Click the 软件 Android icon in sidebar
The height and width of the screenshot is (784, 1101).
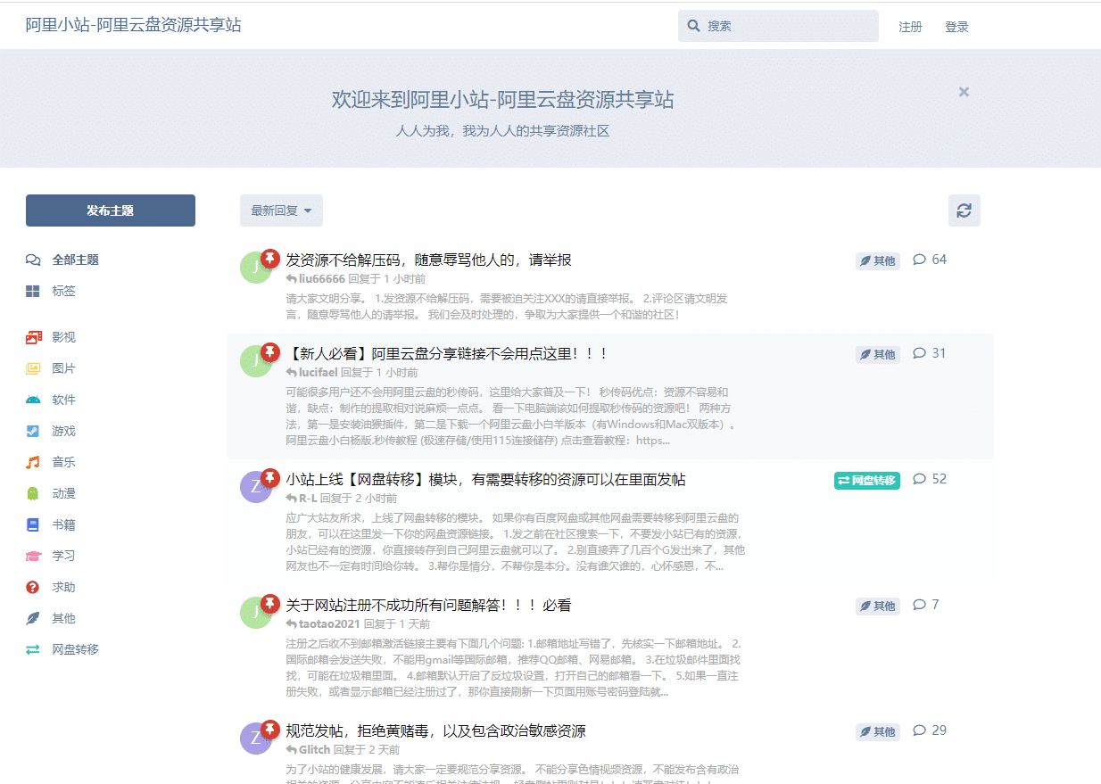point(33,400)
